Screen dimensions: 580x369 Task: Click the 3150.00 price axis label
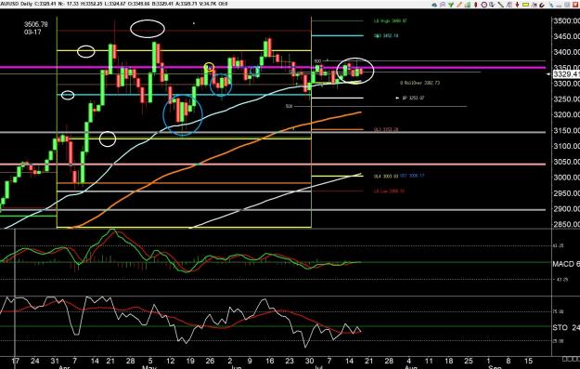coord(566,131)
